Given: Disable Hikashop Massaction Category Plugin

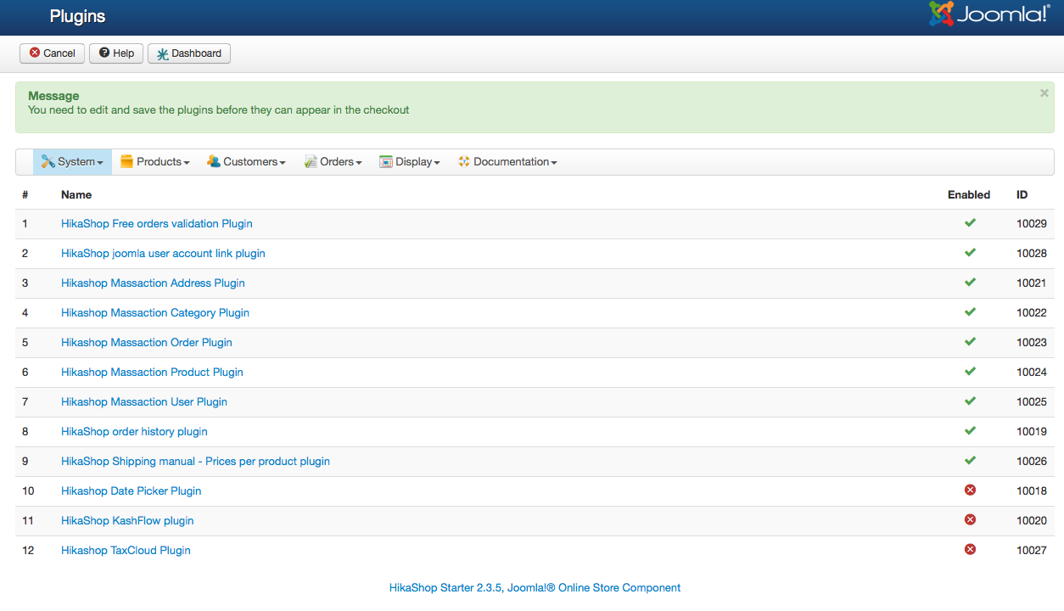Looking at the screenshot, I should tap(970, 312).
